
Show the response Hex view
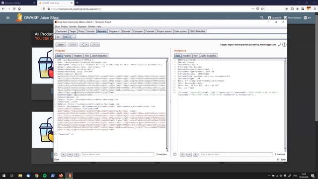coord(195,56)
